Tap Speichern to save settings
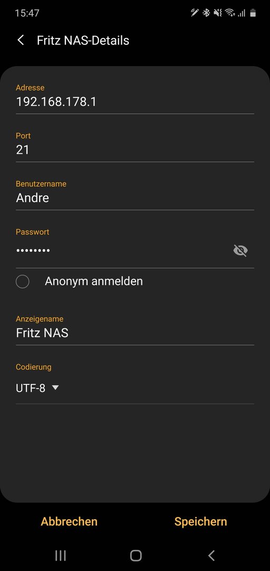The height and width of the screenshot is (571, 270). click(x=200, y=521)
